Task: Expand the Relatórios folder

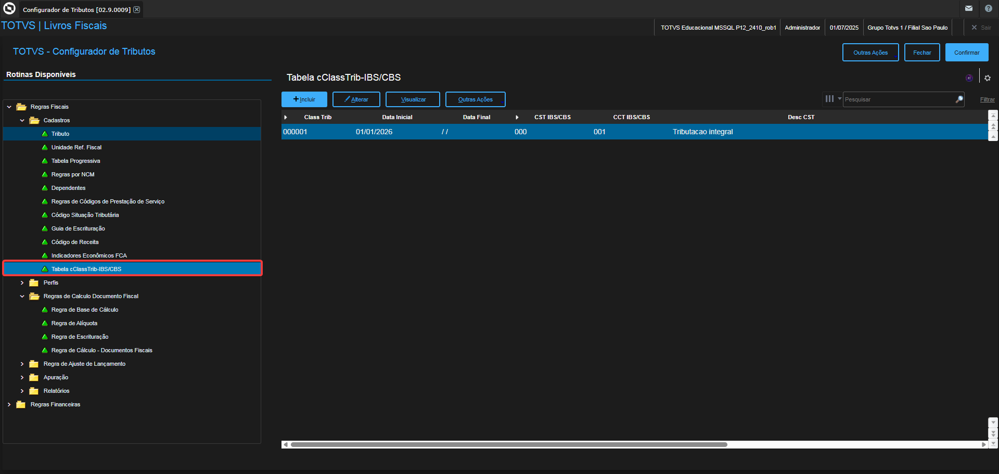Action: point(22,391)
